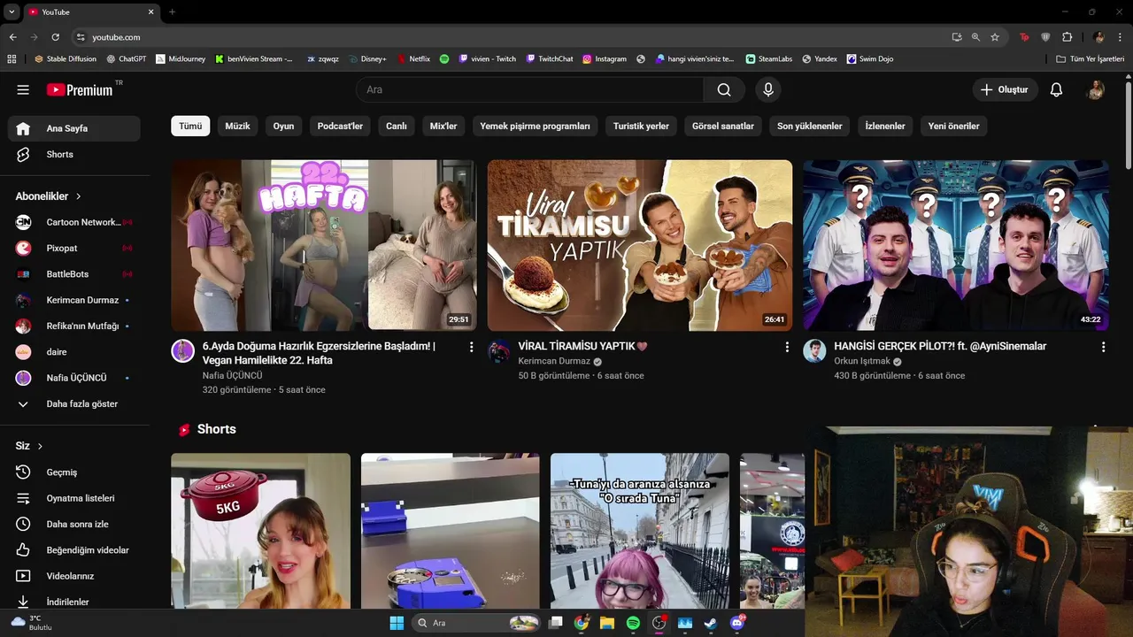The width and height of the screenshot is (1133, 637).
Task: Open OBS Studio from the taskbar
Action: tap(659, 623)
